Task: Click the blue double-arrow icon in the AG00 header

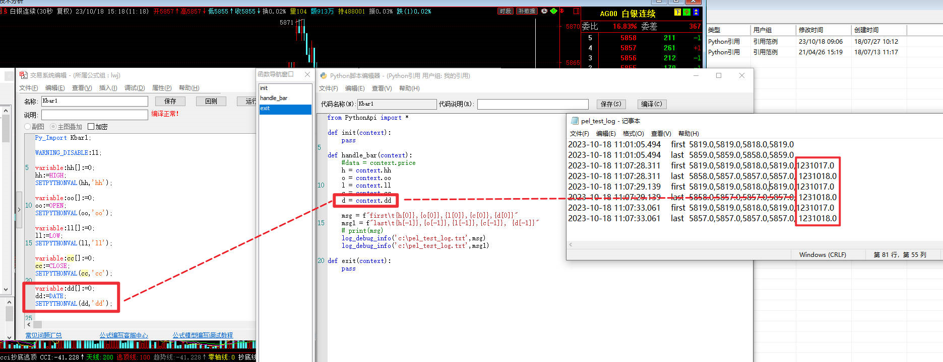Action: (x=696, y=12)
